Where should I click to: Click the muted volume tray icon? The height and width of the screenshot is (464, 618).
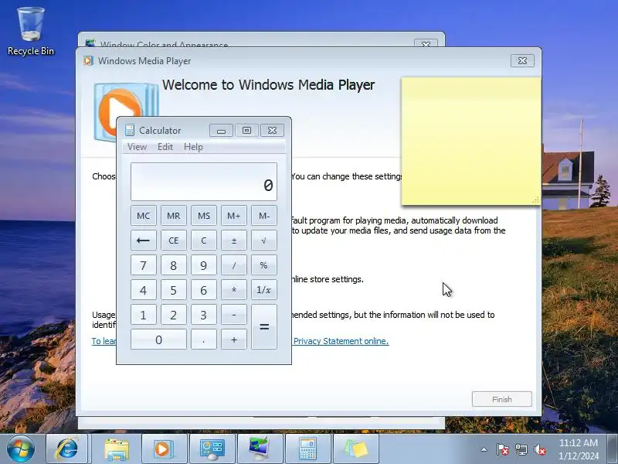coord(540,449)
